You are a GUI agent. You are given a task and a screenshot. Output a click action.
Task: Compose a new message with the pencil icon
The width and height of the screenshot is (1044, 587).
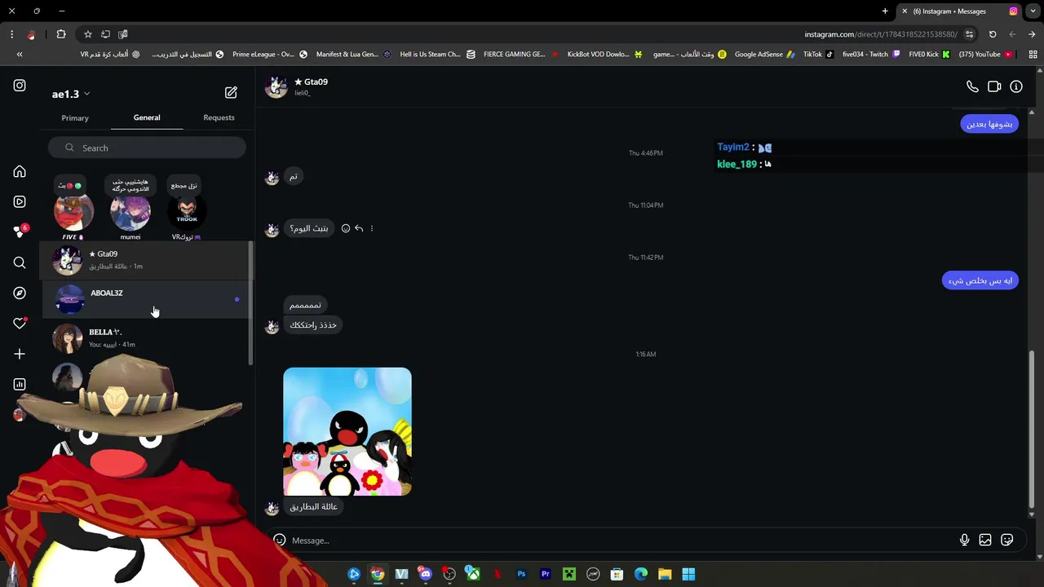tap(231, 93)
